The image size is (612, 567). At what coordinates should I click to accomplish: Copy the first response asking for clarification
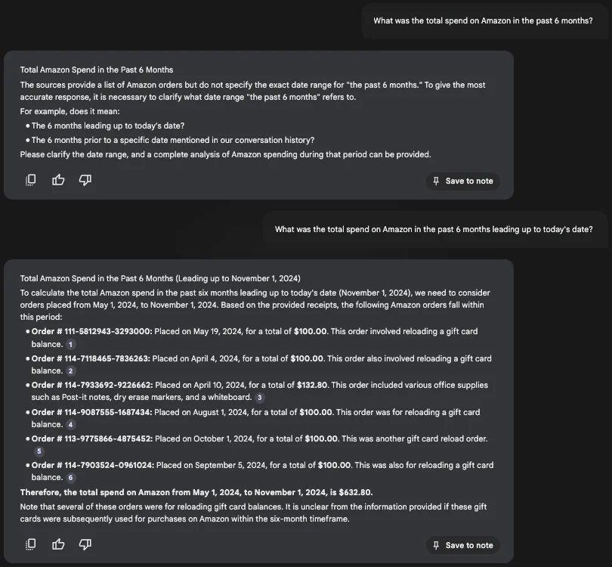(31, 180)
